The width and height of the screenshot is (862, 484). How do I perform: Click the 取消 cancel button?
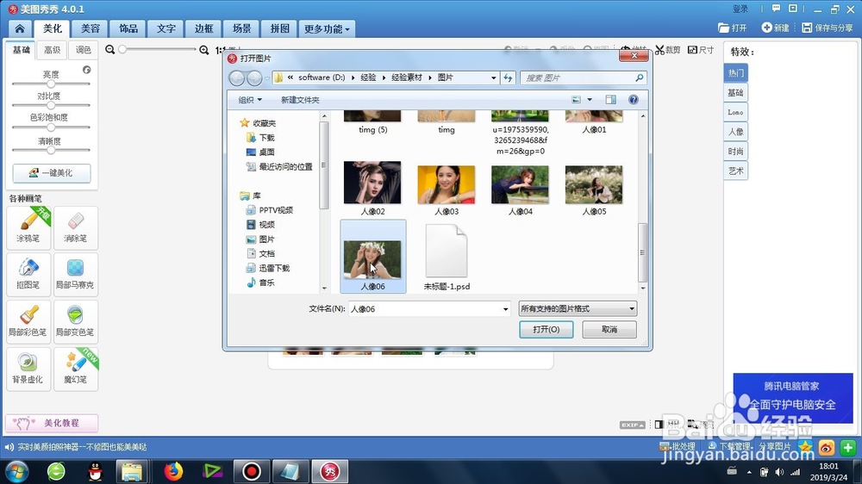(x=609, y=329)
